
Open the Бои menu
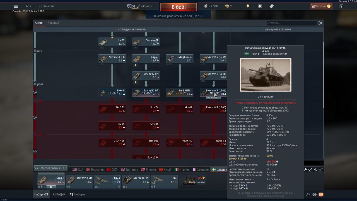[x=28, y=6]
